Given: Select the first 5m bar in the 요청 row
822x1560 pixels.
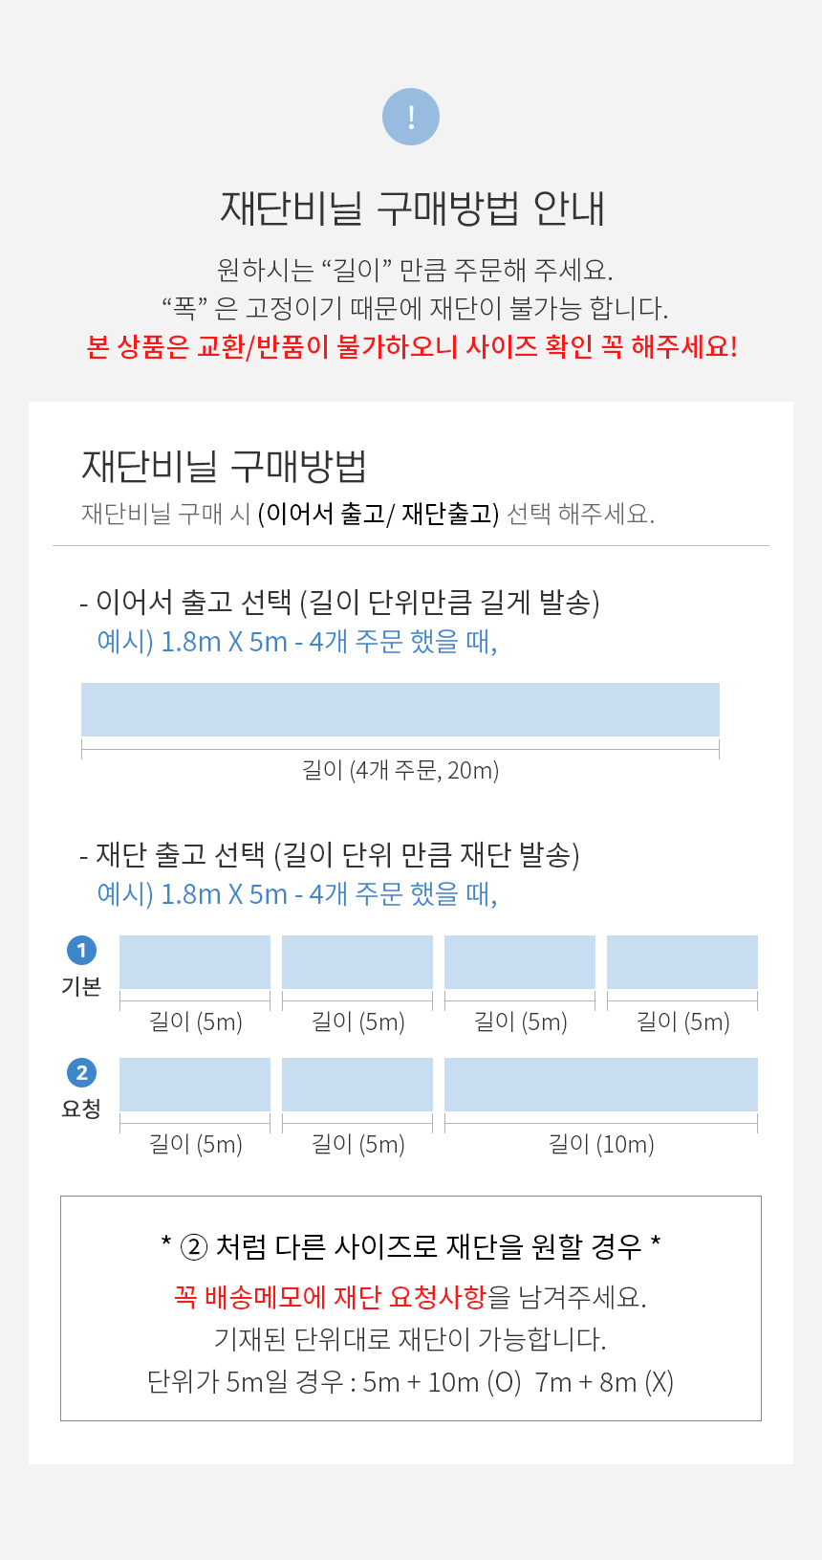Looking at the screenshot, I should point(195,1085).
